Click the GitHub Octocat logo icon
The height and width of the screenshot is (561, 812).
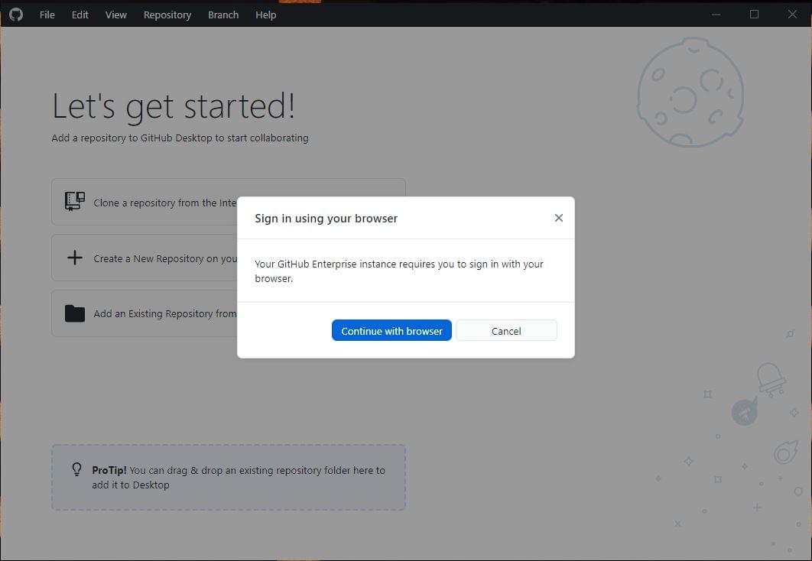pos(16,15)
